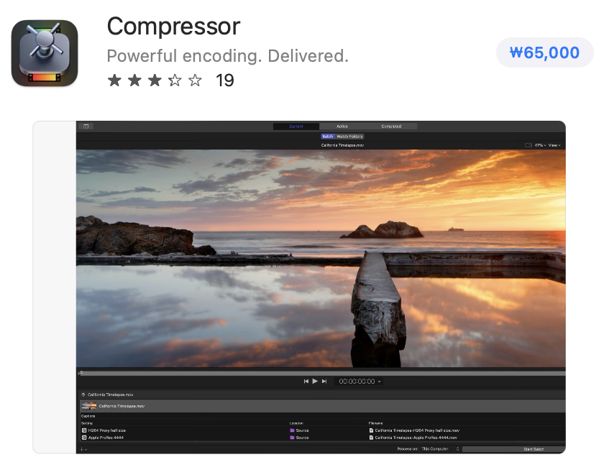Click the Source folder icon in H264 row
This screenshot has height=470, width=604.
coord(292,430)
